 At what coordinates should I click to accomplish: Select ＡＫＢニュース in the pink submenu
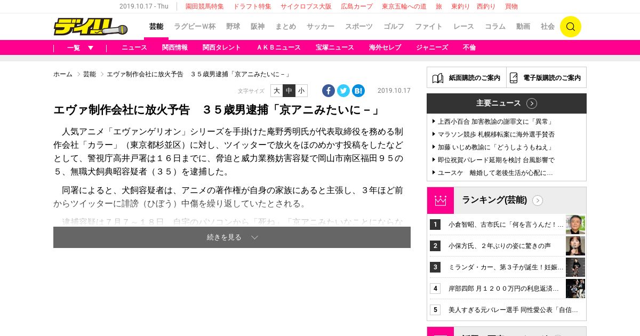click(x=278, y=47)
